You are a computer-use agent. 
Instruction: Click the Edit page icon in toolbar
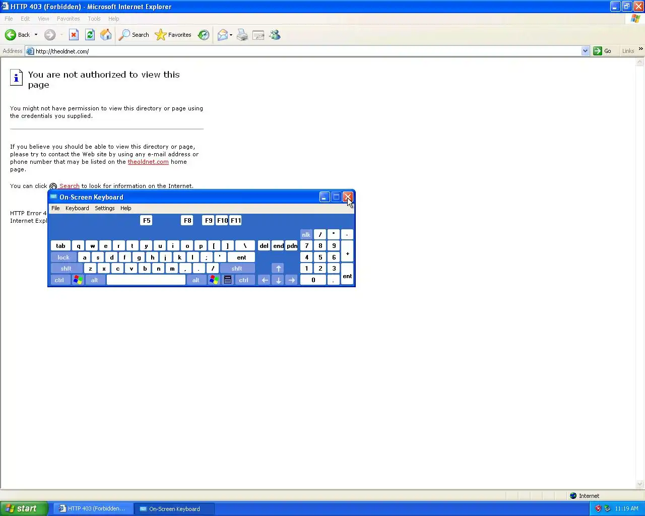coord(259,35)
